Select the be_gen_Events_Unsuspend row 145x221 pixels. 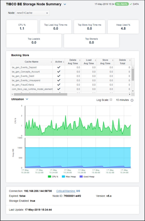[x=71, y=81]
